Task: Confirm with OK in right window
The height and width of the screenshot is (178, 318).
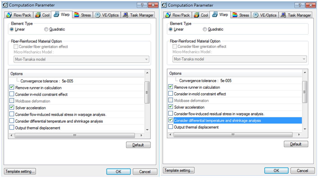Action: (x=276, y=170)
